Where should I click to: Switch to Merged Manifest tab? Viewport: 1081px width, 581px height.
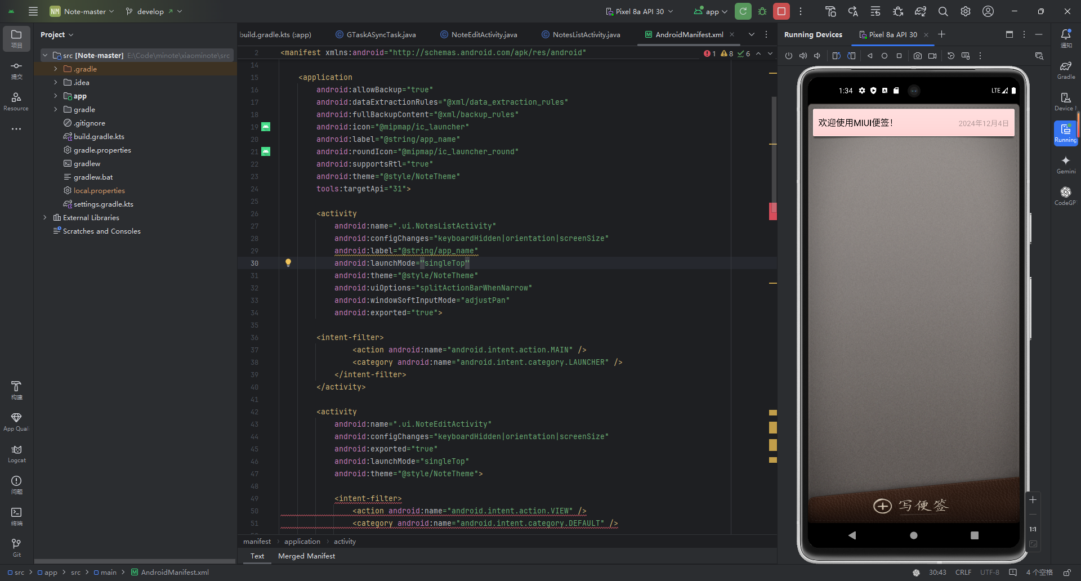click(x=306, y=556)
